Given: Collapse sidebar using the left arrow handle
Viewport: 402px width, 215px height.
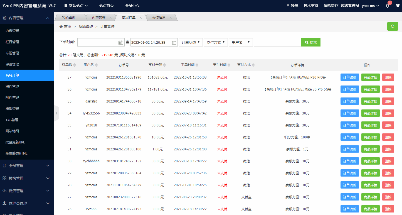Looking at the screenshot, I should [x=56, y=113].
